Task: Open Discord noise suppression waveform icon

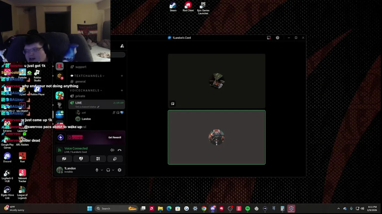Action: [x=112, y=150]
